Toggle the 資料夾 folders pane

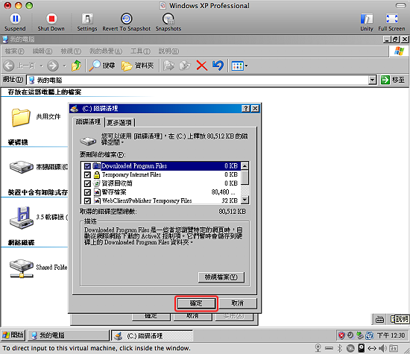pos(138,66)
